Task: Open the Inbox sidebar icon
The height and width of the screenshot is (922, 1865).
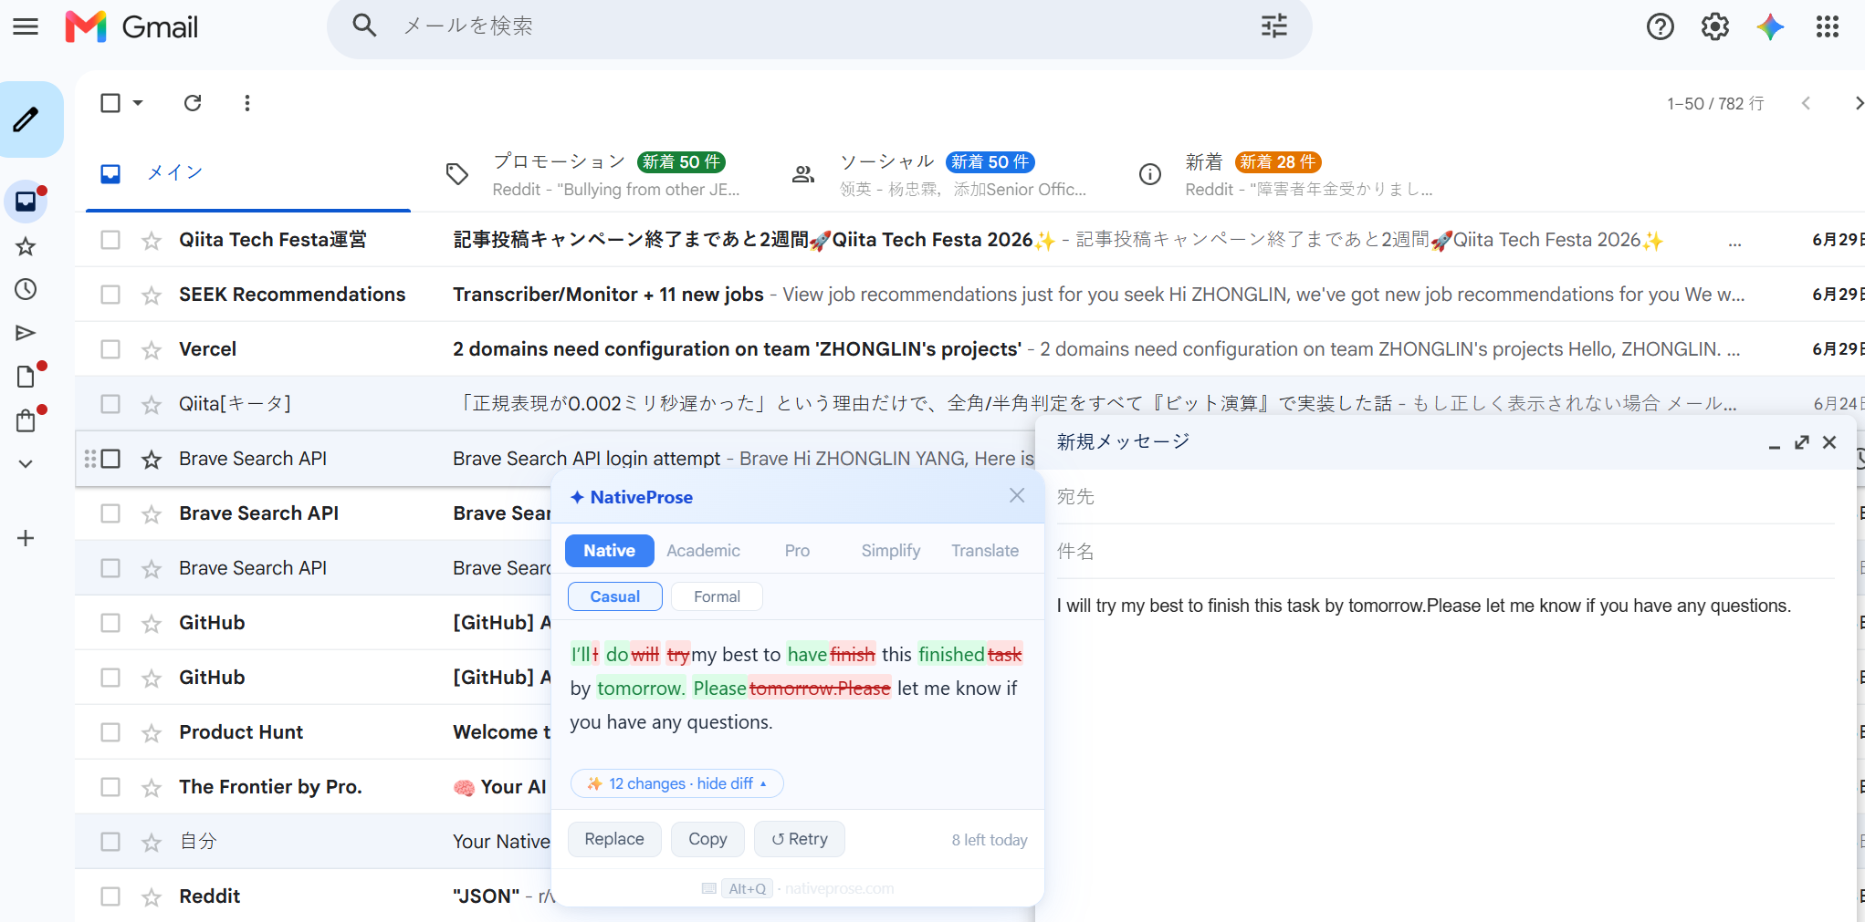Action: [26, 202]
